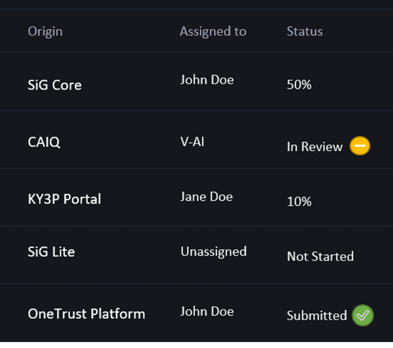Open the SiG Lite questionnaire
Viewport: 393px width, 348px height.
51,252
